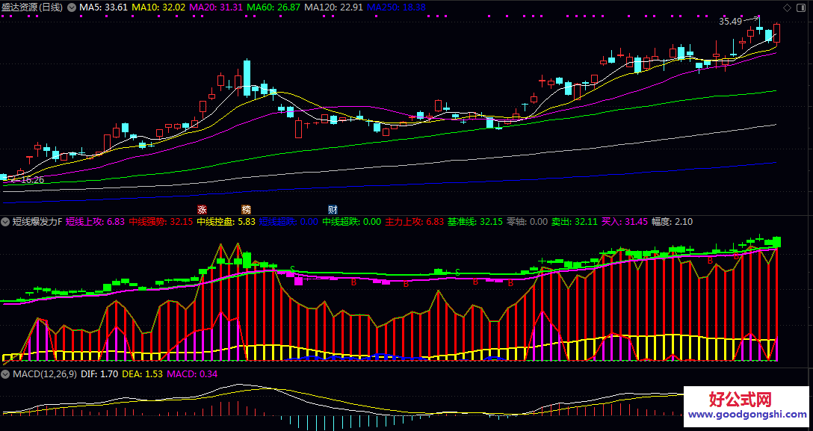Click the 幅度: 2.10 value
Image resolution: width=813 pixels, height=431 pixels.
tap(672, 222)
